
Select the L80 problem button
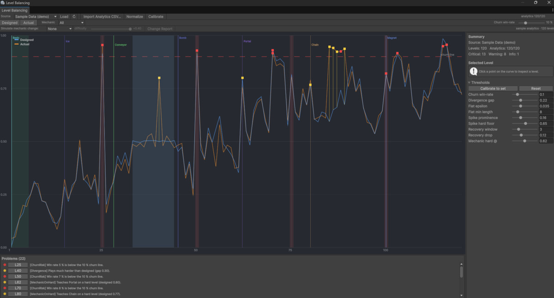[x=18, y=293]
